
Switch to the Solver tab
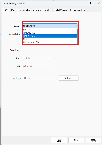[6, 10]
